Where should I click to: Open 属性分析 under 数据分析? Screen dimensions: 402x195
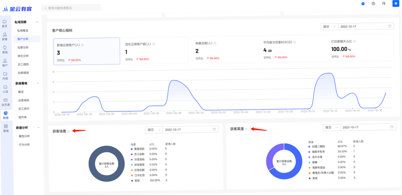coord(24,136)
